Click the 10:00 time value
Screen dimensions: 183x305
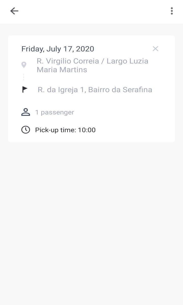coord(87,130)
